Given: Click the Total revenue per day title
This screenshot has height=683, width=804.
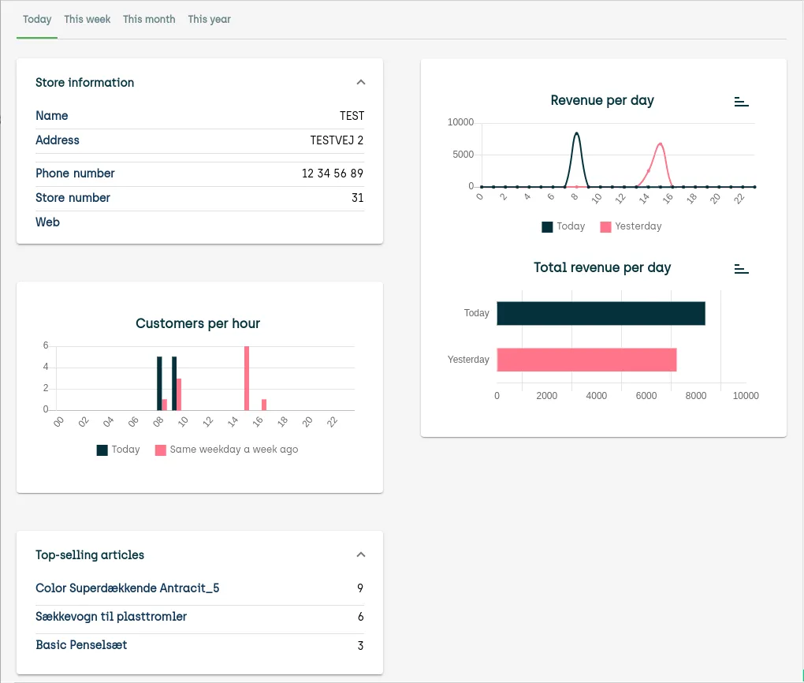Looking at the screenshot, I should click(602, 267).
